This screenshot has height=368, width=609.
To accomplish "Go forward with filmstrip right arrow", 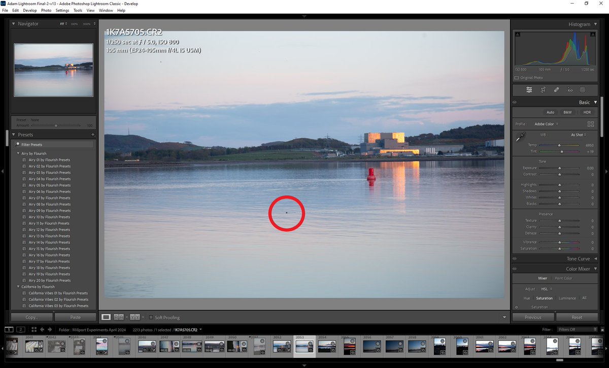I will click(49, 330).
